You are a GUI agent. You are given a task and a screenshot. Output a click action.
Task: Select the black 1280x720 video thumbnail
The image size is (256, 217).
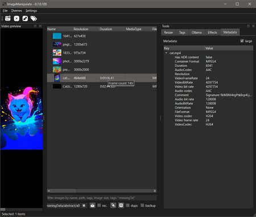click(x=57, y=86)
